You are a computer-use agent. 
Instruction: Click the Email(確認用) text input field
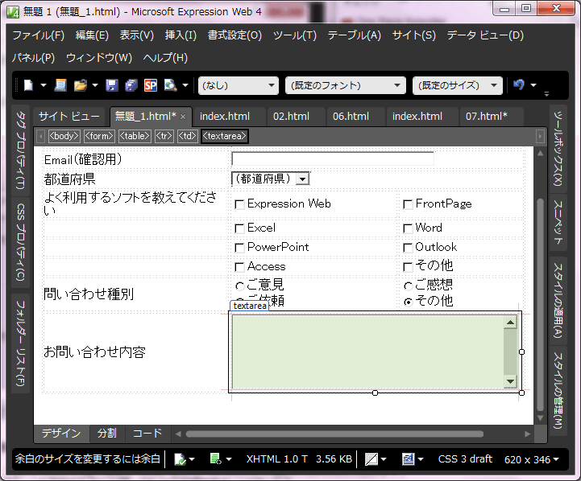[332, 159]
